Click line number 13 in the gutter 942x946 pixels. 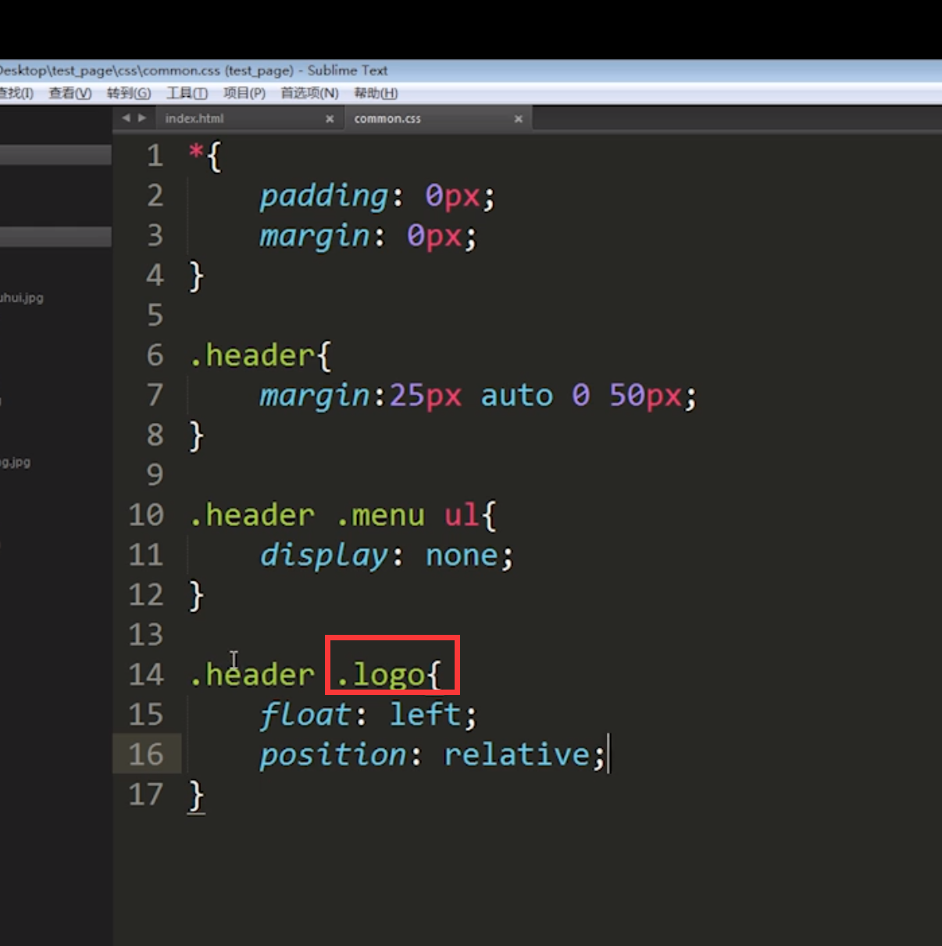click(x=146, y=634)
